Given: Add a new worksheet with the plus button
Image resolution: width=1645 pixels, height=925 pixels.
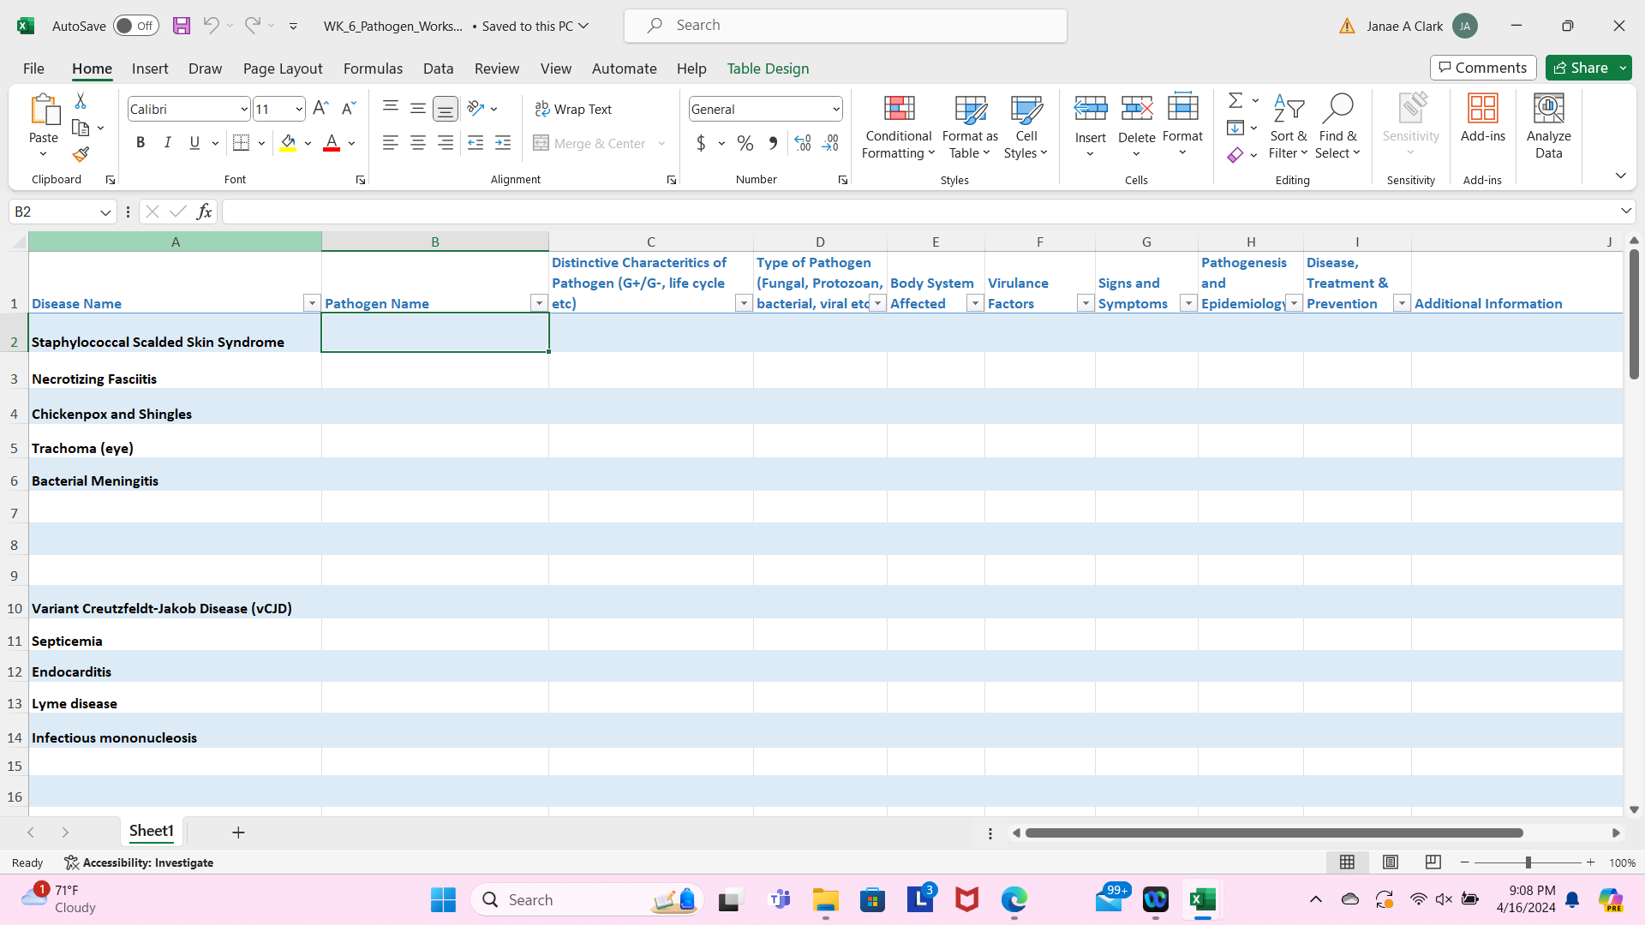Looking at the screenshot, I should [237, 832].
